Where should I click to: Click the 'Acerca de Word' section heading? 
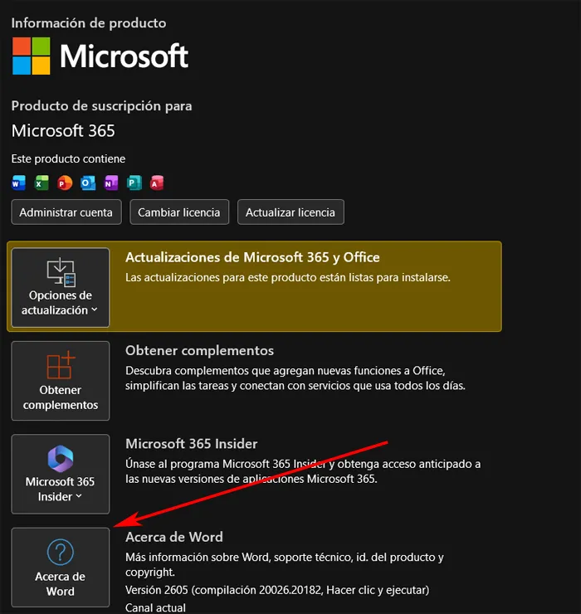(174, 537)
